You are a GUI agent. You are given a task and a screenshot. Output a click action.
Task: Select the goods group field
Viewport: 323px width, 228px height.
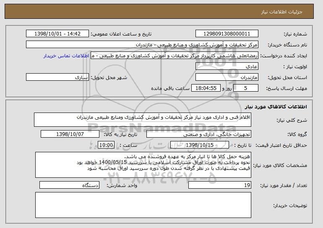pos(199,134)
